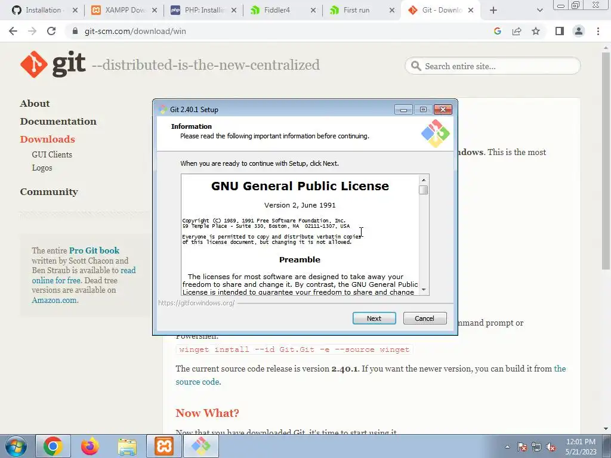Click the search magnifier icon
Viewport: 611px width, 458px height.
point(416,66)
